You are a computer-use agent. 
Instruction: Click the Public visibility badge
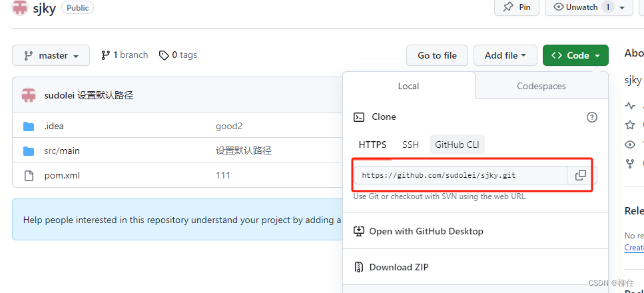78,7
